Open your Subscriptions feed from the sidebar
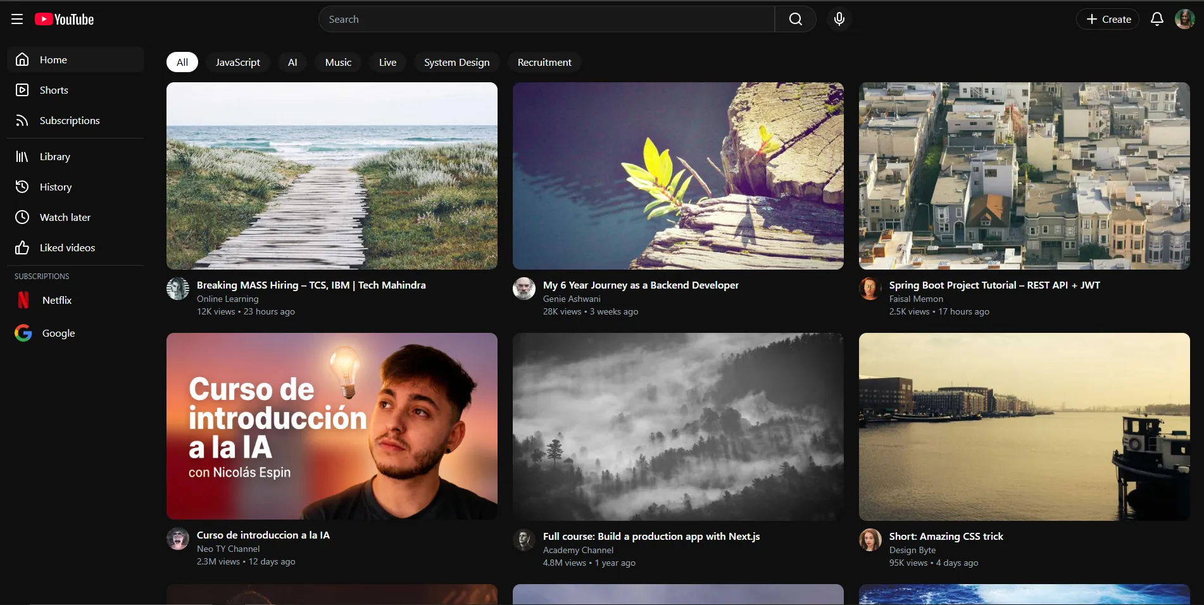The width and height of the screenshot is (1204, 605). [x=70, y=120]
